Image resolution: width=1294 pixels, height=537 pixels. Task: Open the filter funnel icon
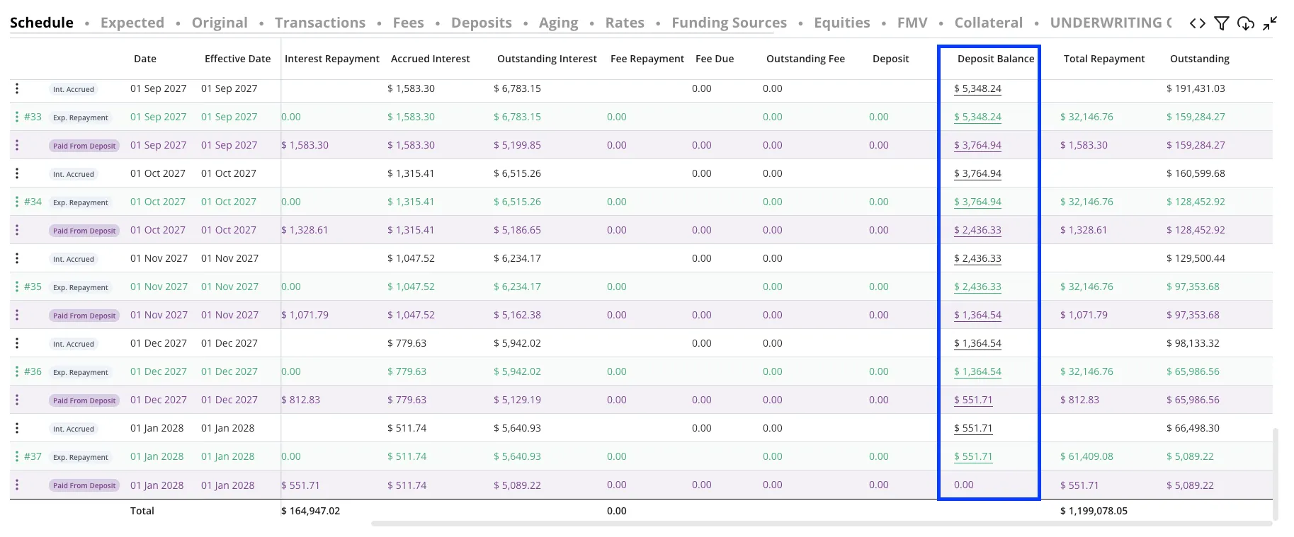click(x=1221, y=23)
